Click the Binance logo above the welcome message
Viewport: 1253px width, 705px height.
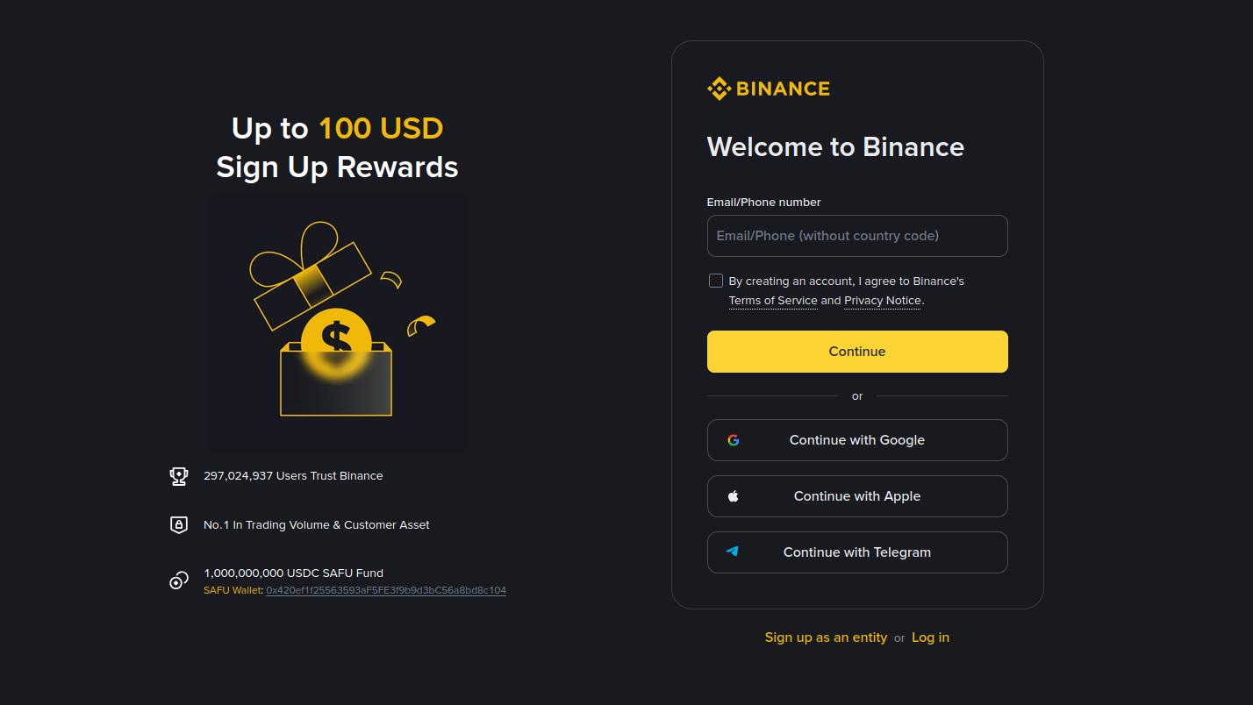pos(768,88)
